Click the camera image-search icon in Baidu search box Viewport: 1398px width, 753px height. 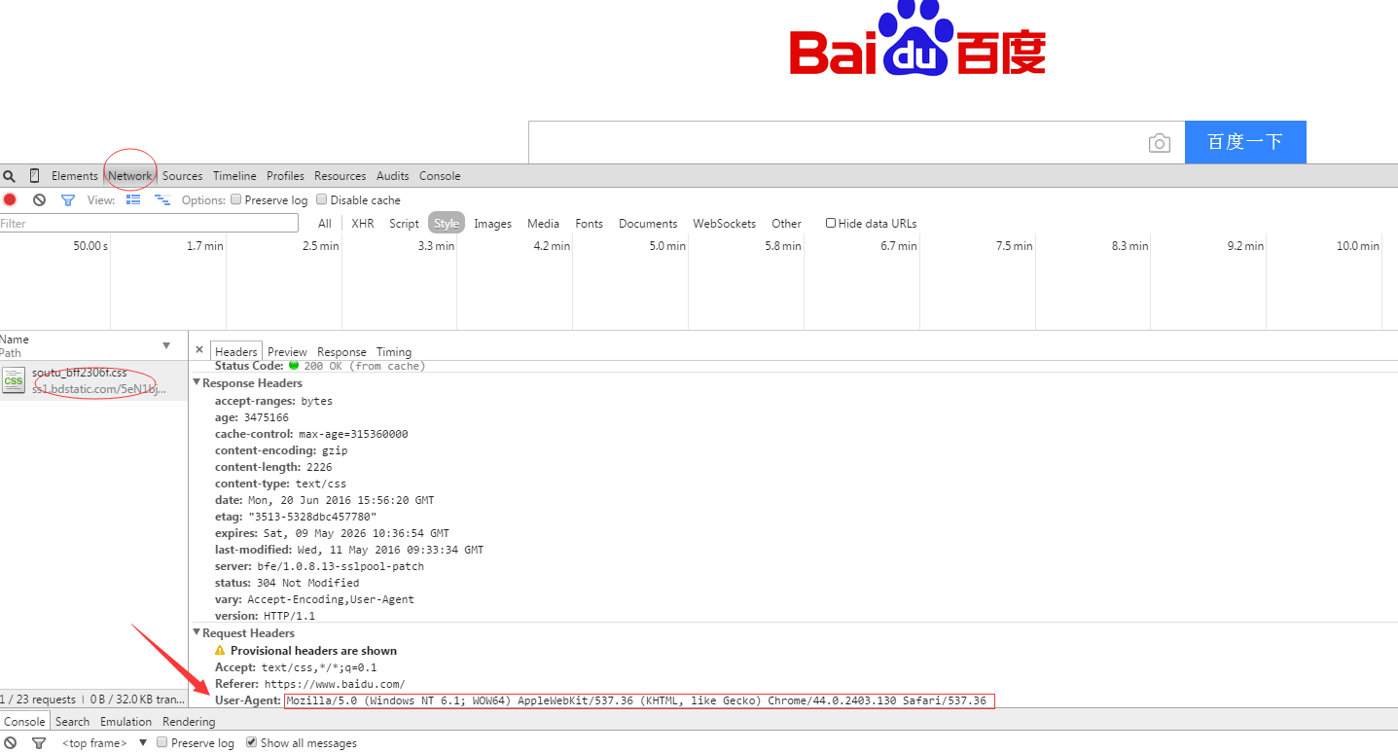1159,143
